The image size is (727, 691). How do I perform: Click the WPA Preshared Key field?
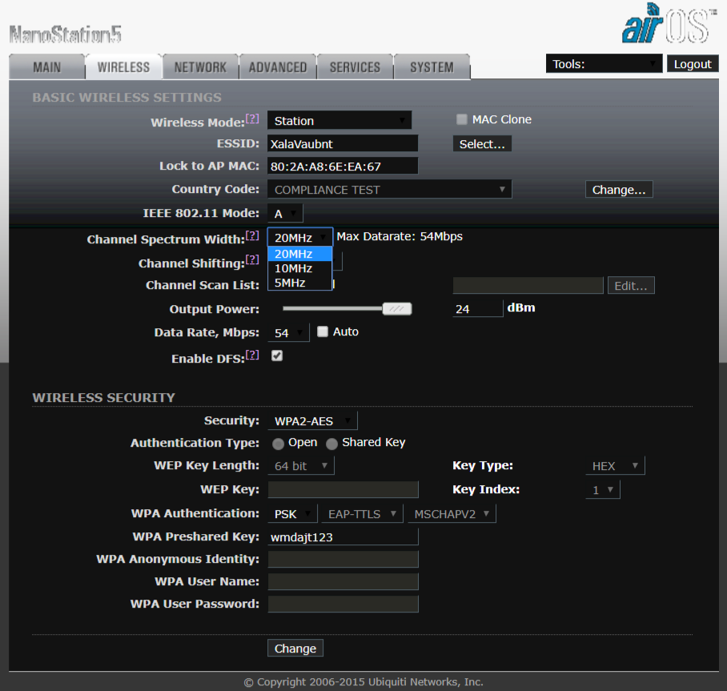(343, 537)
